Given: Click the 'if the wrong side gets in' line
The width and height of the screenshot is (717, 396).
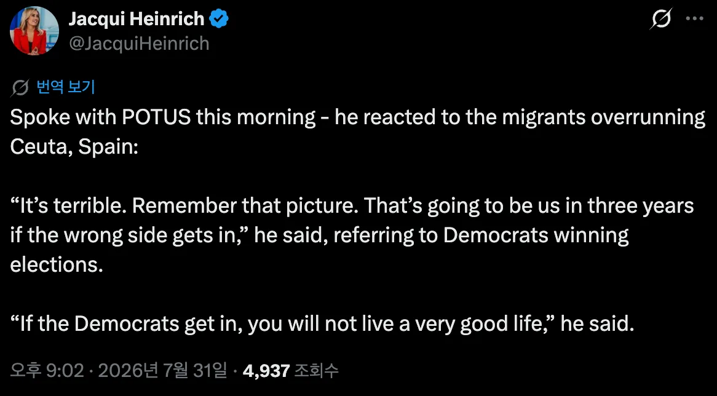Looking at the screenshot, I should pyautogui.click(x=129, y=236).
